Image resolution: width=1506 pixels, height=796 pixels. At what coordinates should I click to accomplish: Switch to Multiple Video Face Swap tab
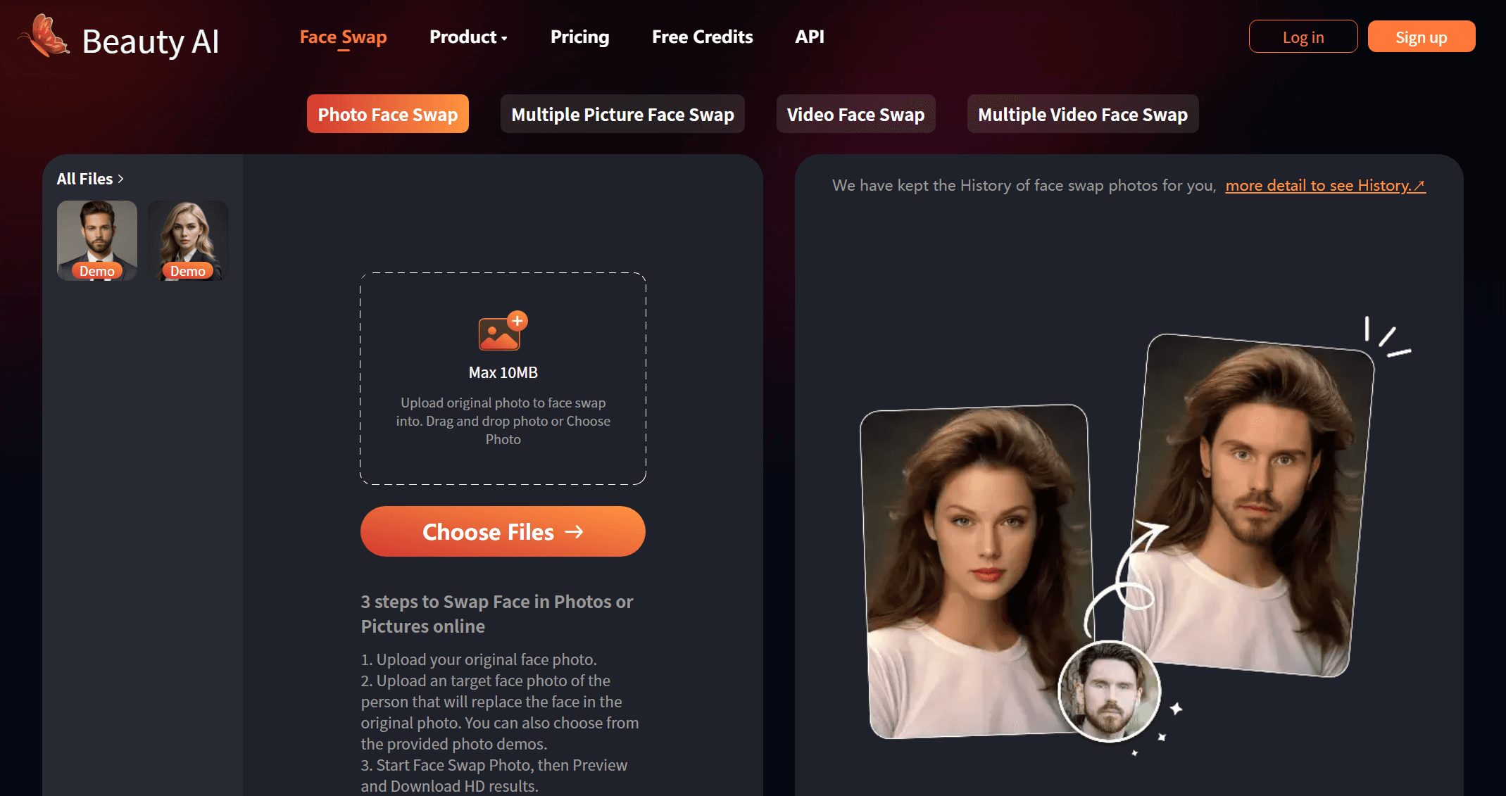point(1082,114)
